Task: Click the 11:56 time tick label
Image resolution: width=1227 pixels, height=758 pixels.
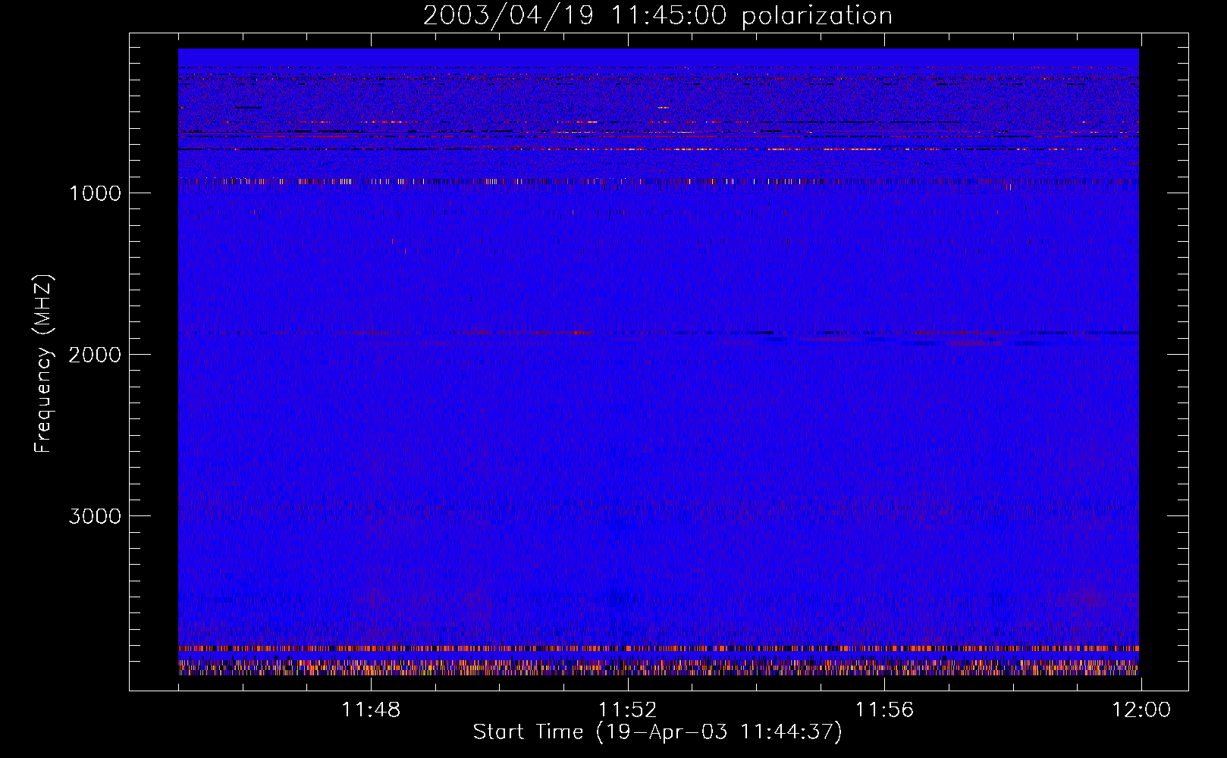Action: click(884, 710)
